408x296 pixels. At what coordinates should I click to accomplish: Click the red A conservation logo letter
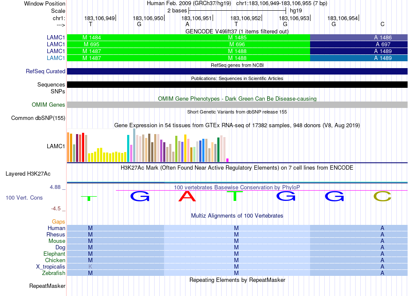(187, 196)
